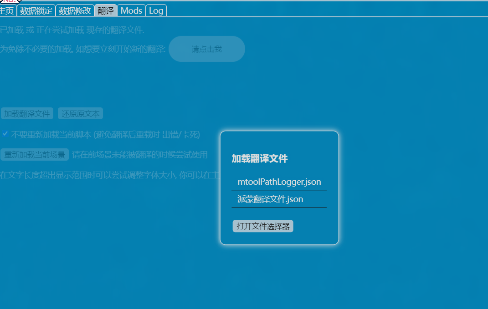This screenshot has width=488, height=309.
Task: Click the dialog's 加载翻译文件 heading
Action: [x=259, y=158]
